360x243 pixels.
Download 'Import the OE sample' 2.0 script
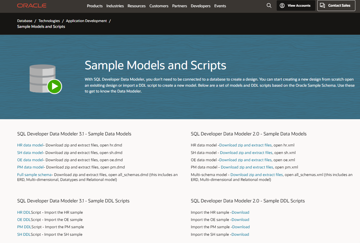[x=240, y=220]
